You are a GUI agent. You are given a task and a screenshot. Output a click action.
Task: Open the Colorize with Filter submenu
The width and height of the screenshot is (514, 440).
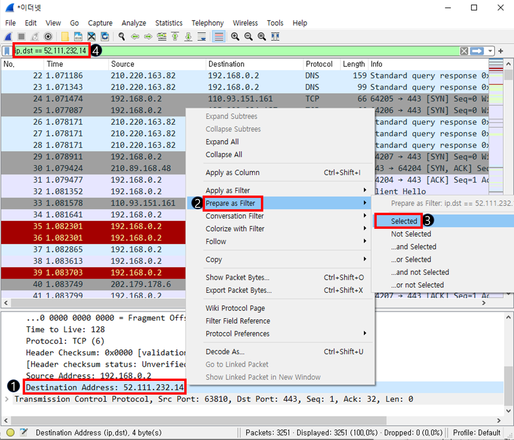[x=280, y=229]
